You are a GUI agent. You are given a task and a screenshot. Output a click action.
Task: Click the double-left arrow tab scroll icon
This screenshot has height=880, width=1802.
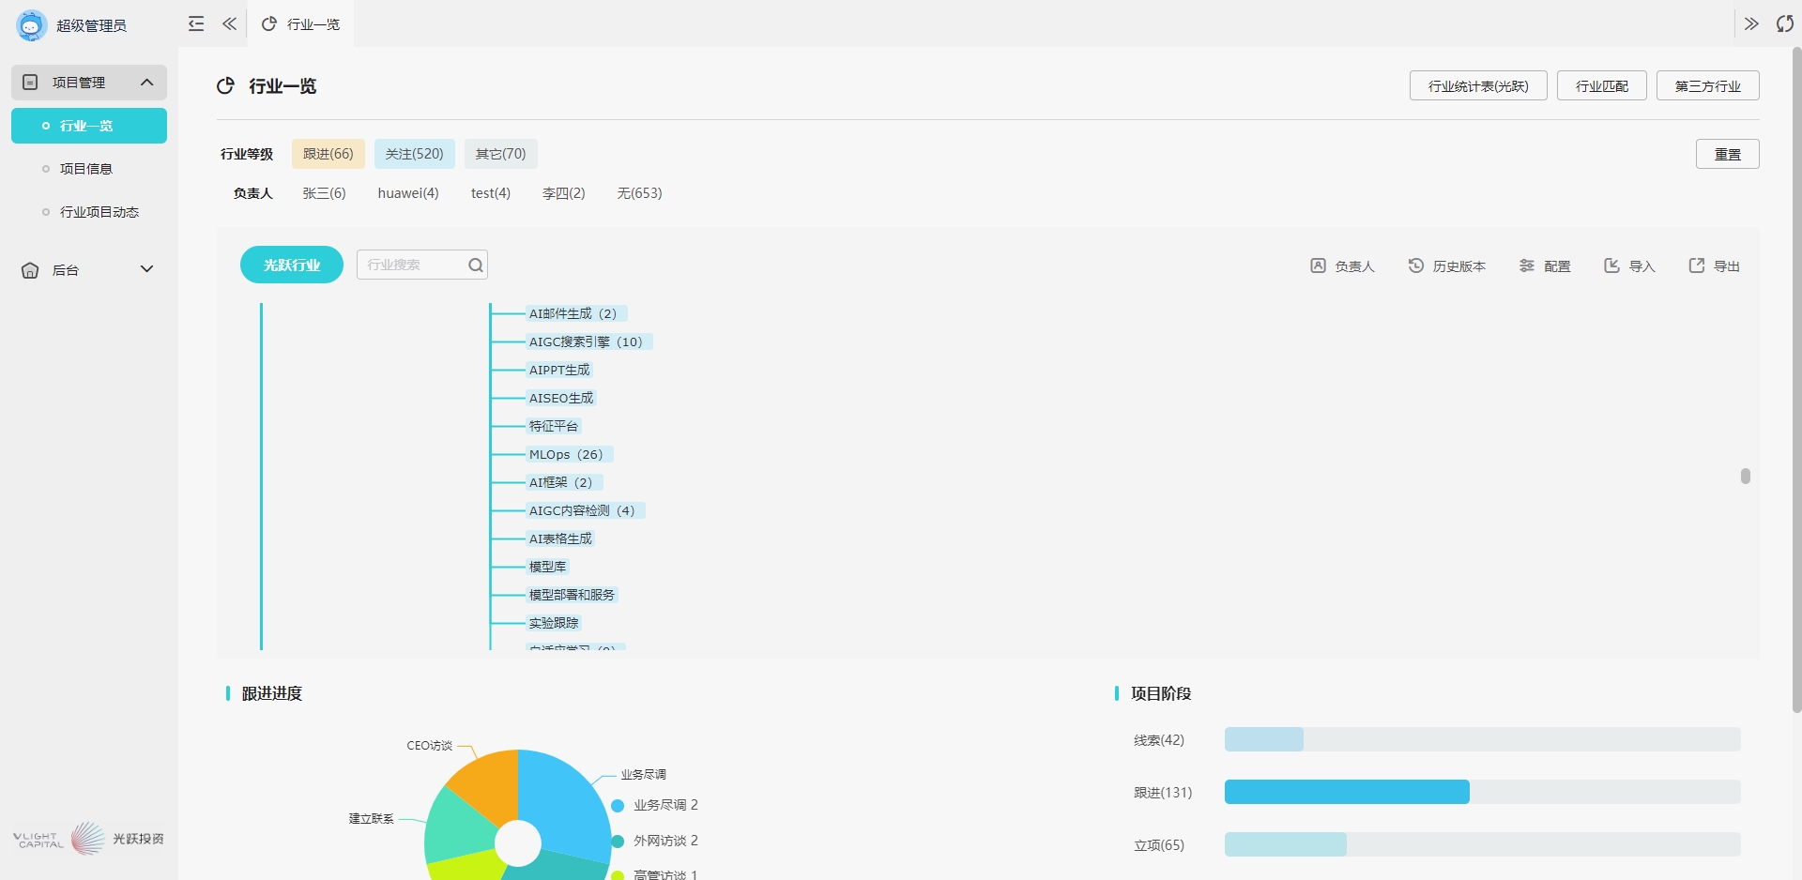(229, 23)
